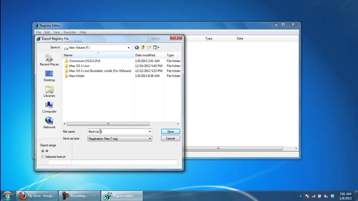Click the Export Registry File dialog icon
Image resolution: width=358 pixels, height=201 pixels.
pos(39,39)
